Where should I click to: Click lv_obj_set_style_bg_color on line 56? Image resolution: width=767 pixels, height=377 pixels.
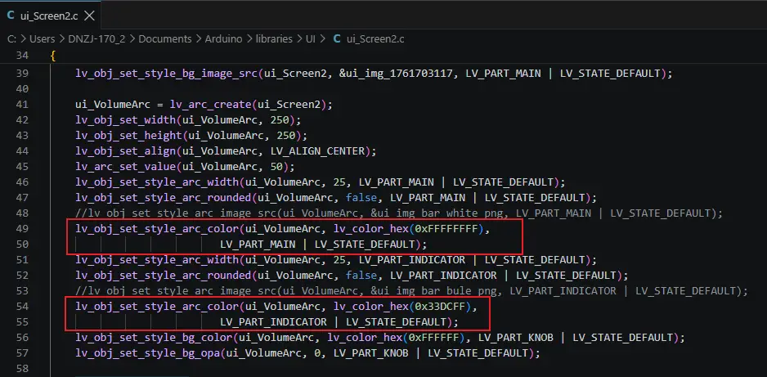pyautogui.click(x=154, y=338)
